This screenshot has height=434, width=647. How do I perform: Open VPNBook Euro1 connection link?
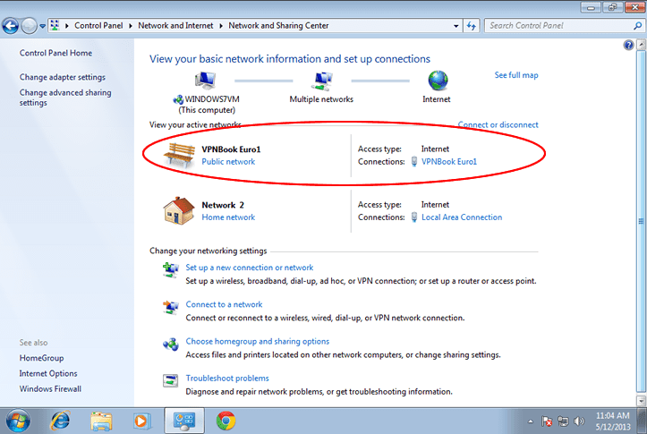[x=449, y=162]
